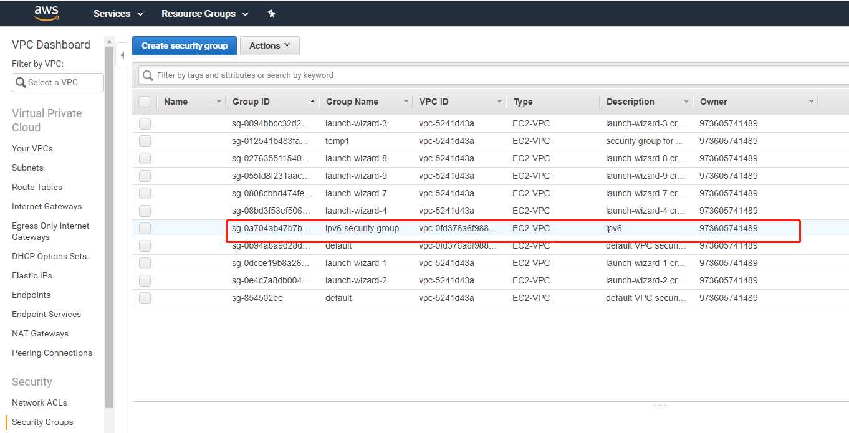Viewport: 849px width, 433px height.
Task: Toggle the select-all header checkbox
Action: (x=145, y=102)
